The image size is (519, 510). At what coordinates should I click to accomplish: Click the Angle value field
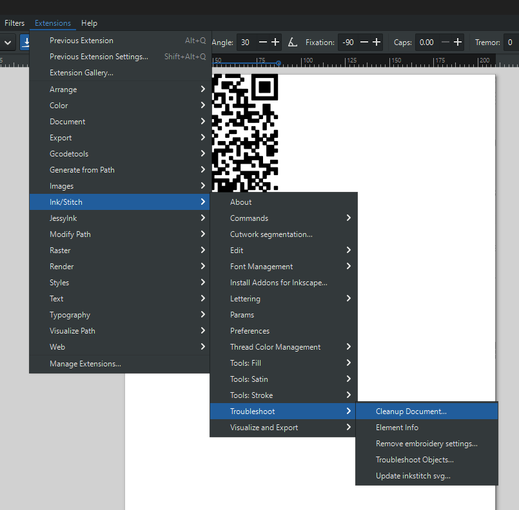click(246, 42)
